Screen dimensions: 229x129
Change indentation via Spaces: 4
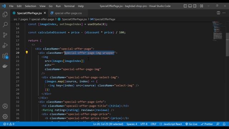[x=132, y=124]
